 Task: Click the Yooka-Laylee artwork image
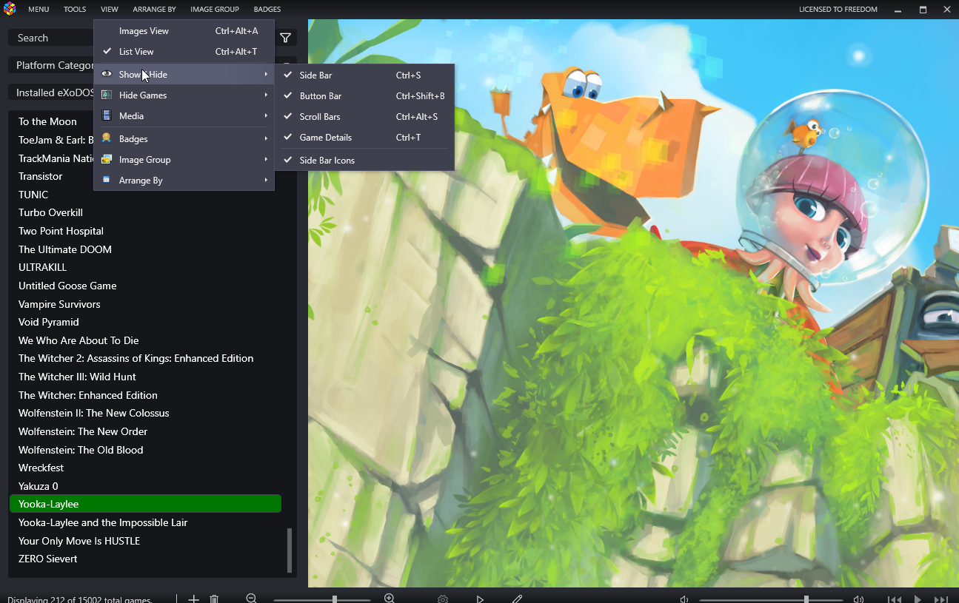coord(633,303)
